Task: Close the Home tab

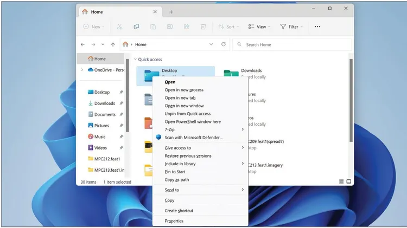Action: pos(155,12)
